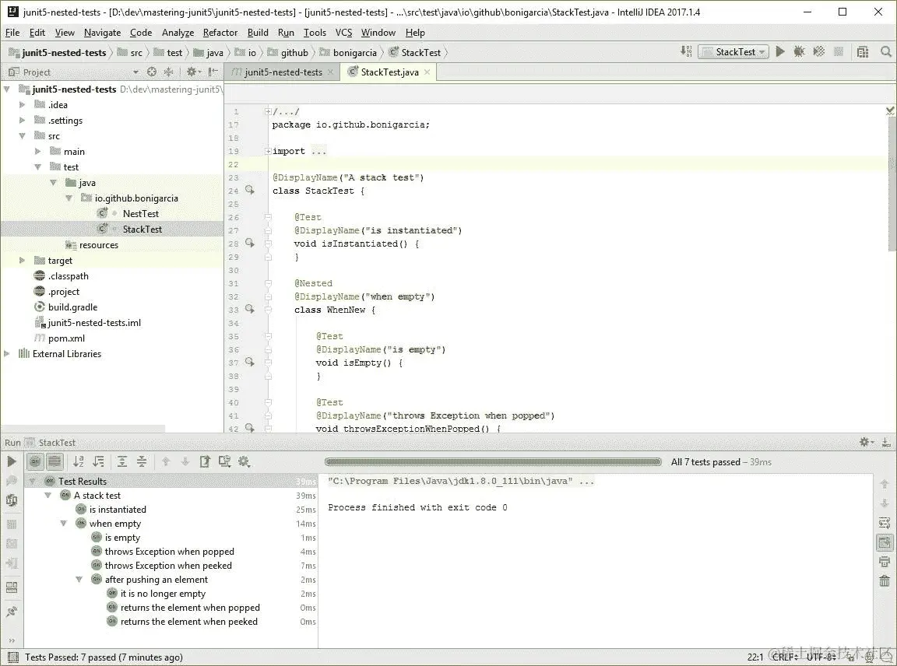This screenshot has height=666, width=897.
Task: Click gutter run icon beside class StackTest
Action: [x=250, y=190]
